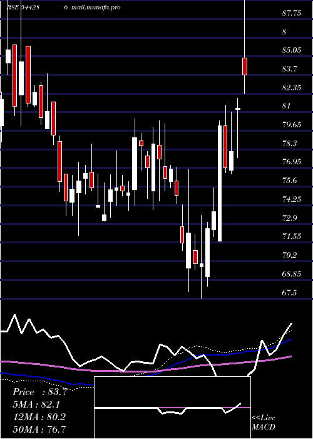The height and width of the screenshot is (439, 313).
Task: Click the BSE stock code text
Action: tap(23, 8)
